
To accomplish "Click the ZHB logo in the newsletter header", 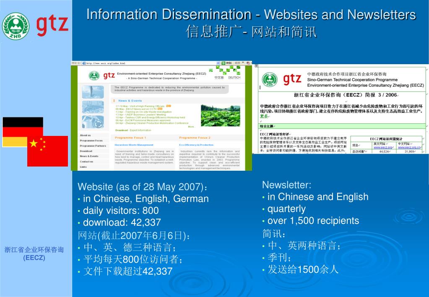I will pos(270,80).
